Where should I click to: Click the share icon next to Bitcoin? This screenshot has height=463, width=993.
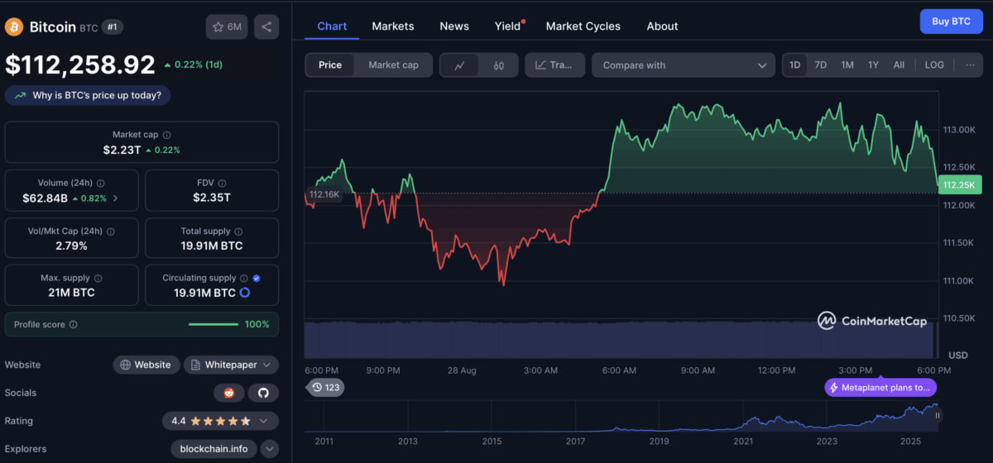(x=266, y=26)
